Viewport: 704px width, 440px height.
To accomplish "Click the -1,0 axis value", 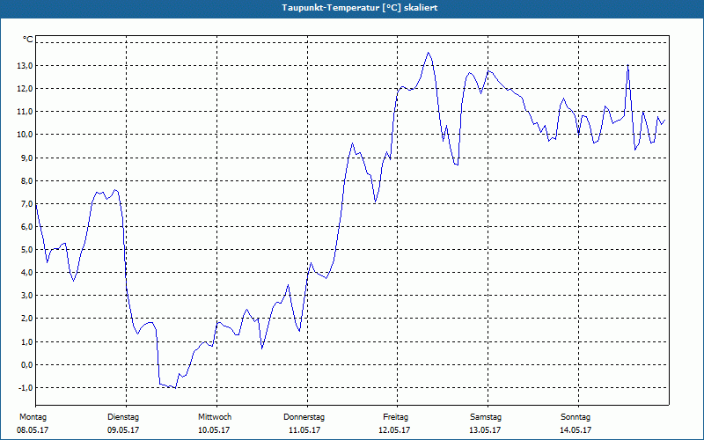I will 26,387.
